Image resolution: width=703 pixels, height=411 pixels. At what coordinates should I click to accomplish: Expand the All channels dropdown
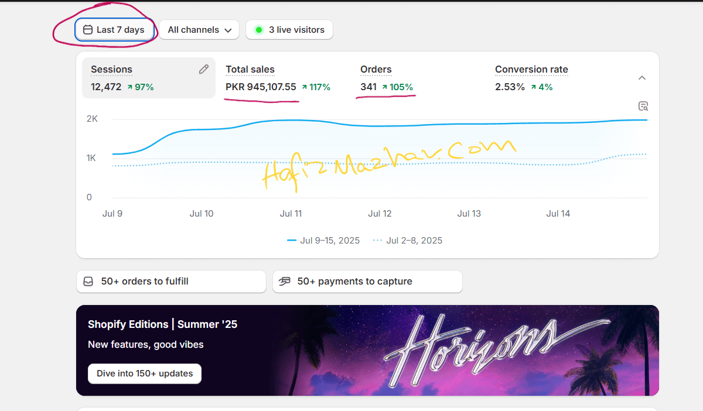point(199,30)
